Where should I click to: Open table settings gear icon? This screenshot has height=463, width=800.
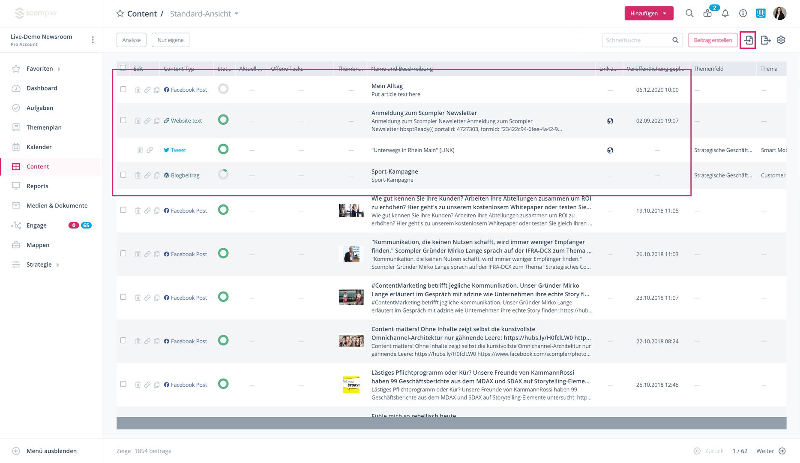[781, 40]
